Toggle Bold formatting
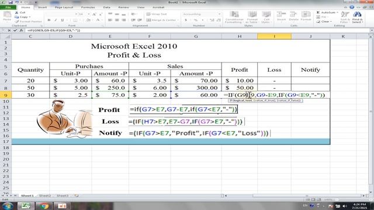 click(x=49, y=20)
